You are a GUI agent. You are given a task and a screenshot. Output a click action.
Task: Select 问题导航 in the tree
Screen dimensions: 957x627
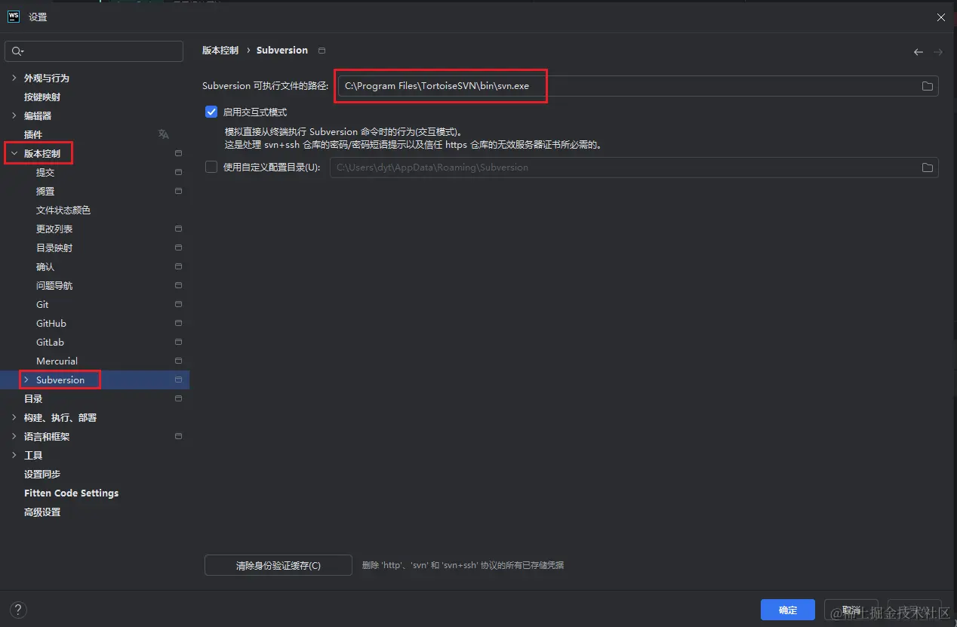54,285
